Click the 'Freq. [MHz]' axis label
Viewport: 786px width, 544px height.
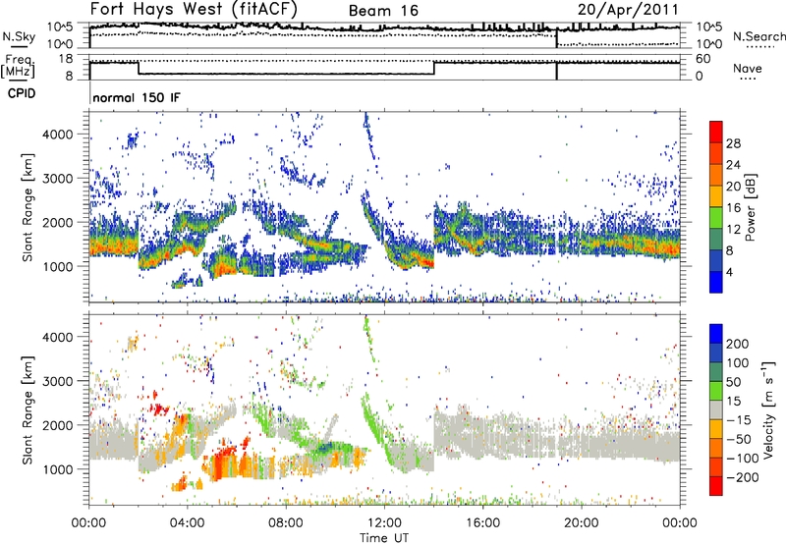tap(18, 66)
